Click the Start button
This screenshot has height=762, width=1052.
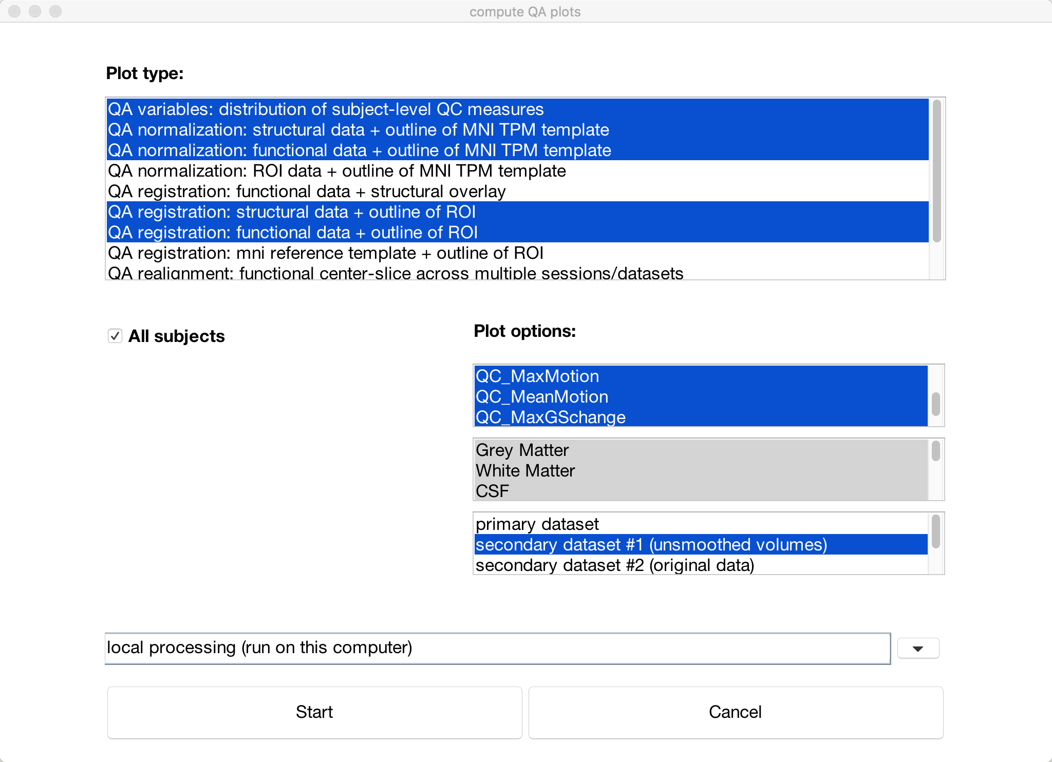[x=314, y=712]
